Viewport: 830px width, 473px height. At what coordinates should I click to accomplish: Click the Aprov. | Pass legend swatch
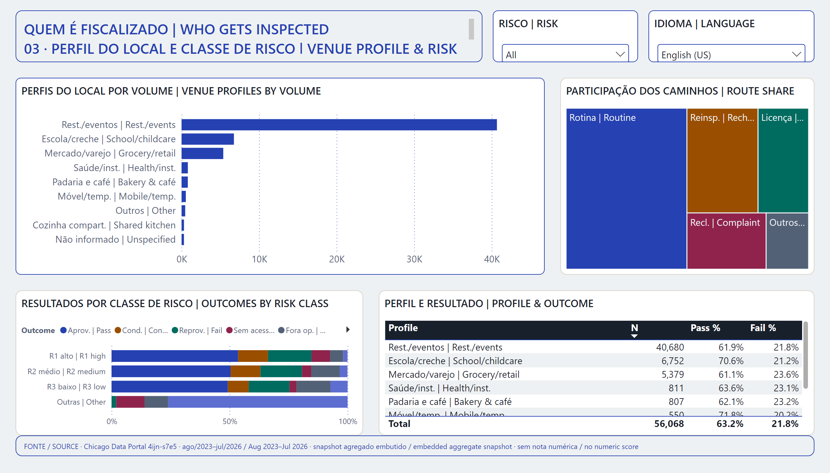click(64, 330)
